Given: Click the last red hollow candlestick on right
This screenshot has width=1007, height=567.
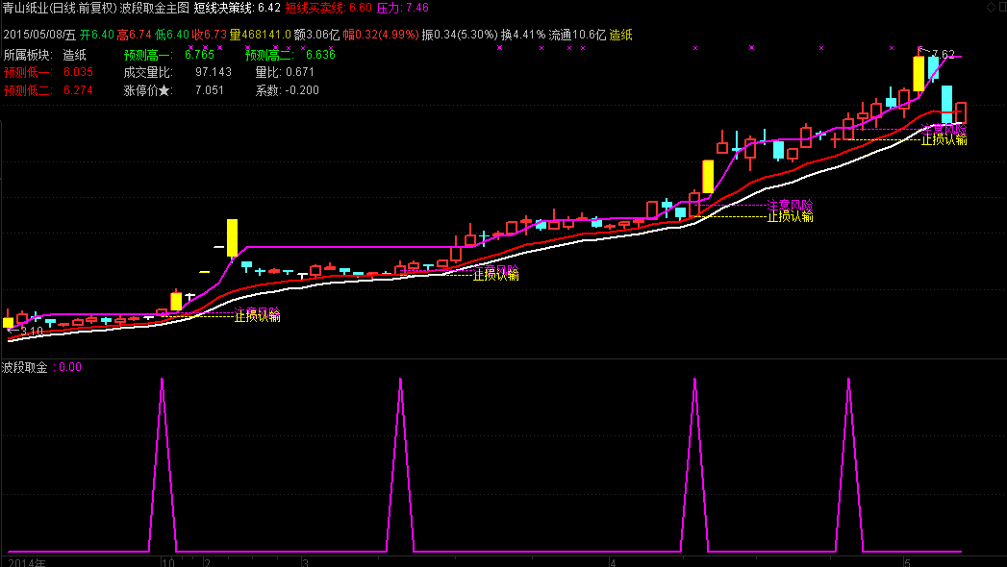Looking at the screenshot, I should point(960,113).
